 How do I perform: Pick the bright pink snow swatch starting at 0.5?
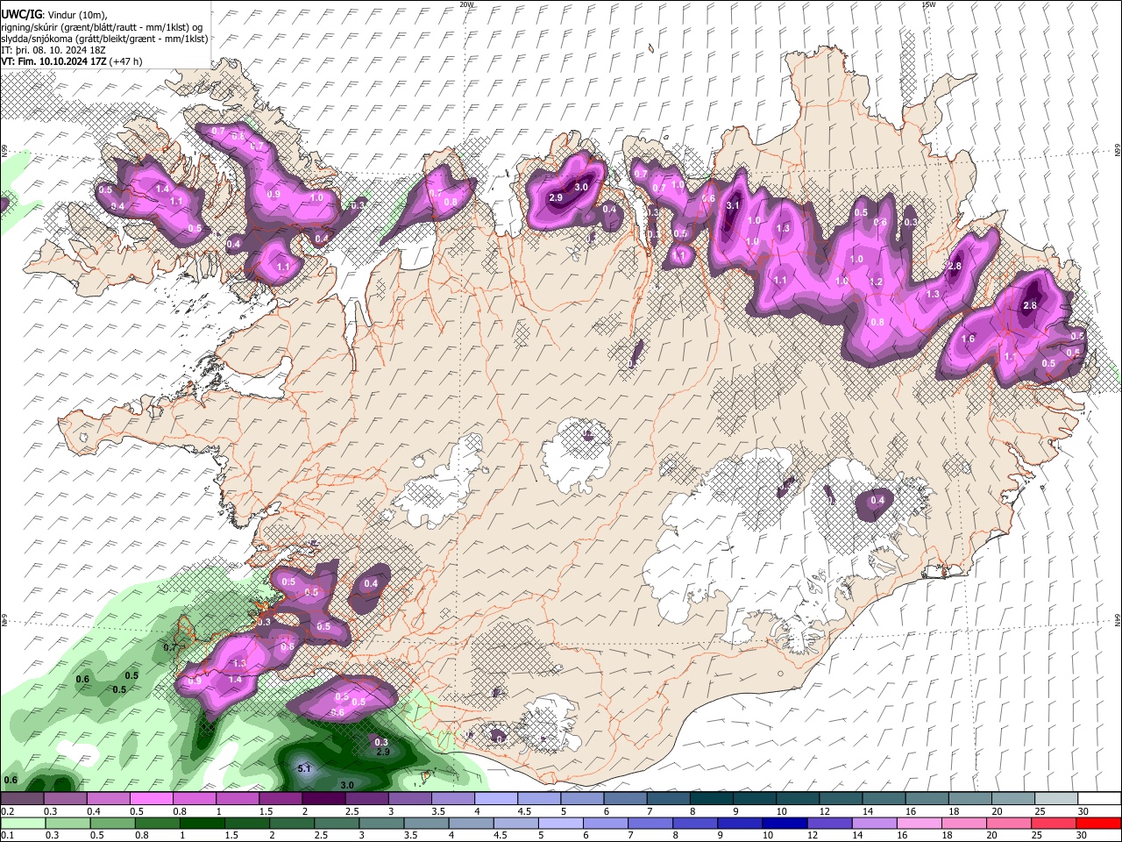click(x=151, y=799)
